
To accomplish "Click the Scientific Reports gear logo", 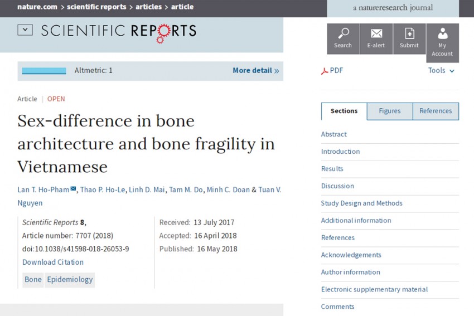I will click(x=163, y=33).
